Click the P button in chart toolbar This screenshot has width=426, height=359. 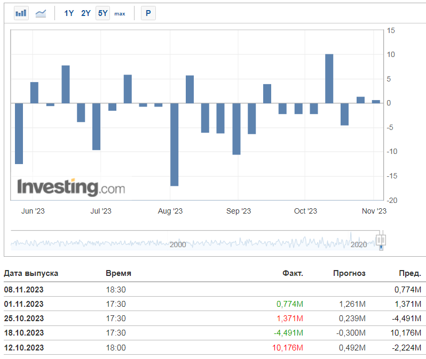(x=148, y=13)
